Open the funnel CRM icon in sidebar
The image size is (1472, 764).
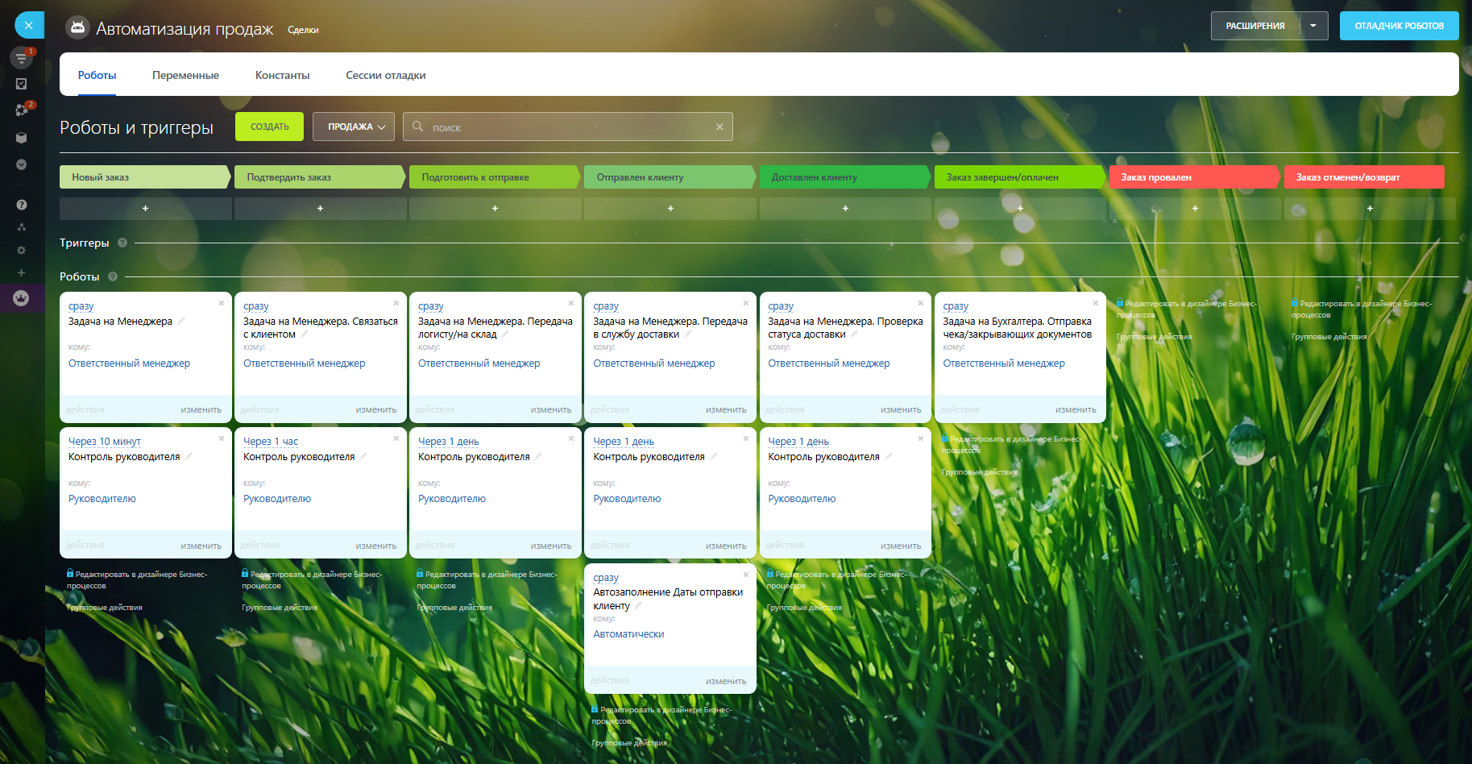click(x=21, y=57)
